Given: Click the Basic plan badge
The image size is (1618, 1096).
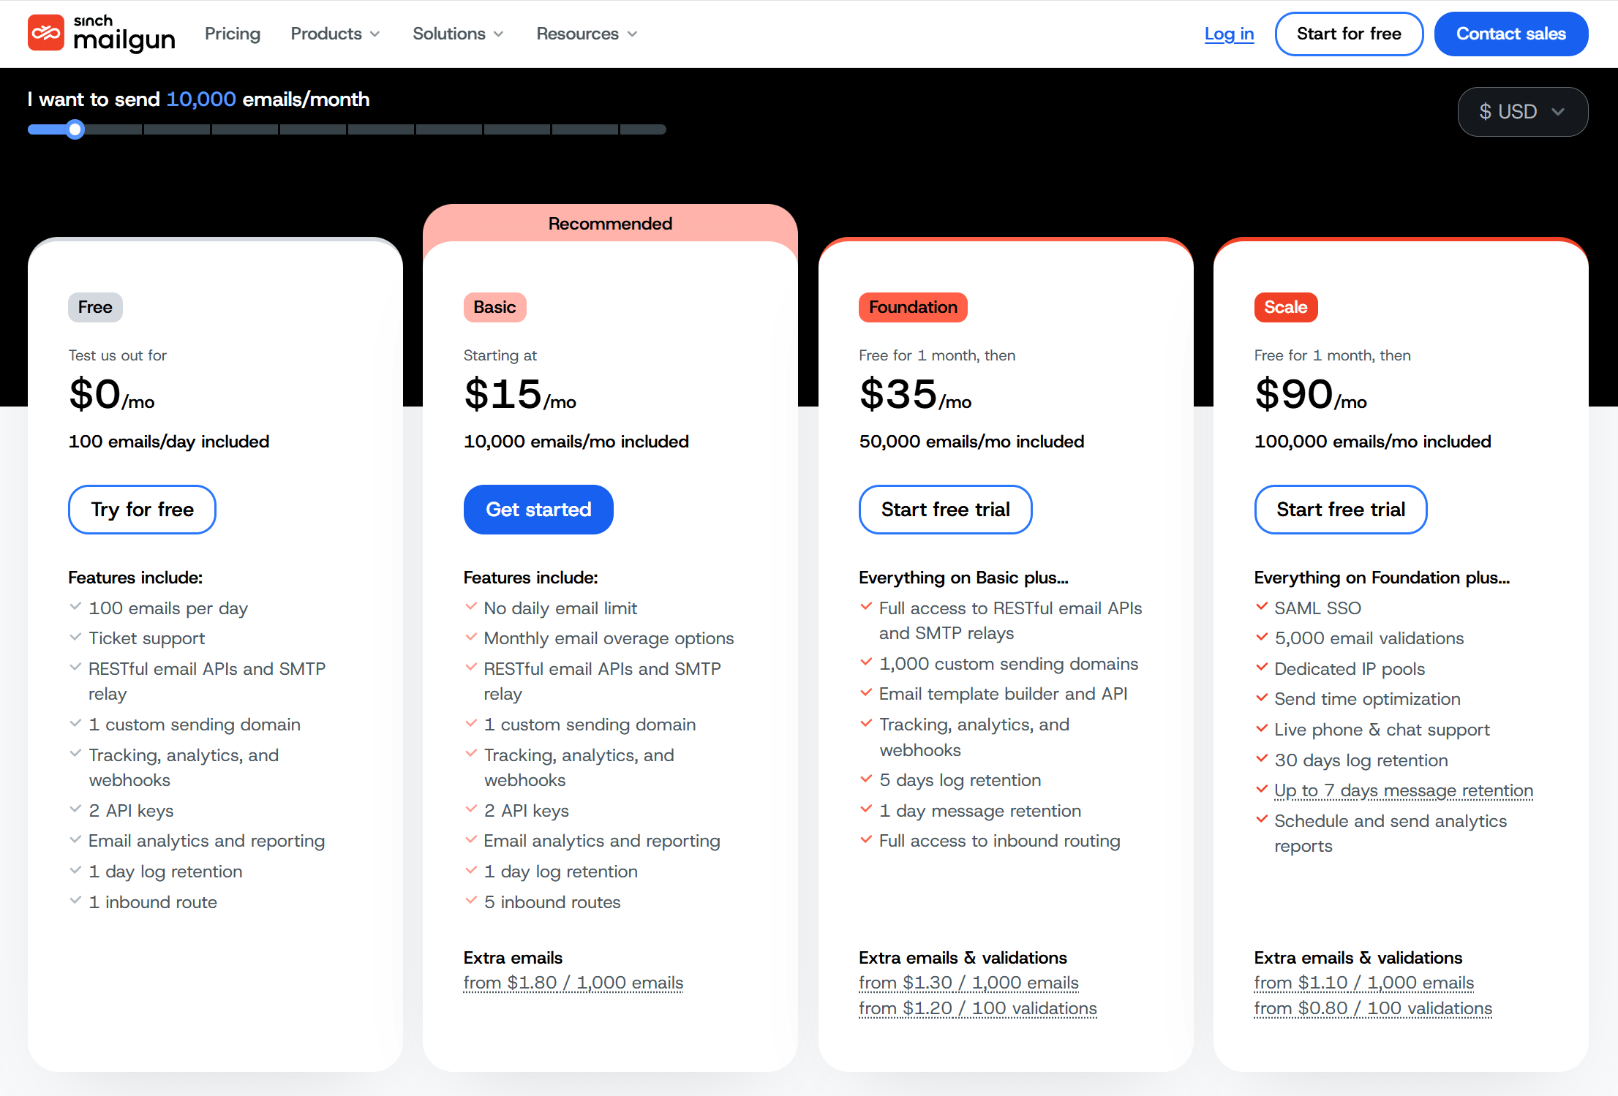Looking at the screenshot, I should (x=494, y=307).
